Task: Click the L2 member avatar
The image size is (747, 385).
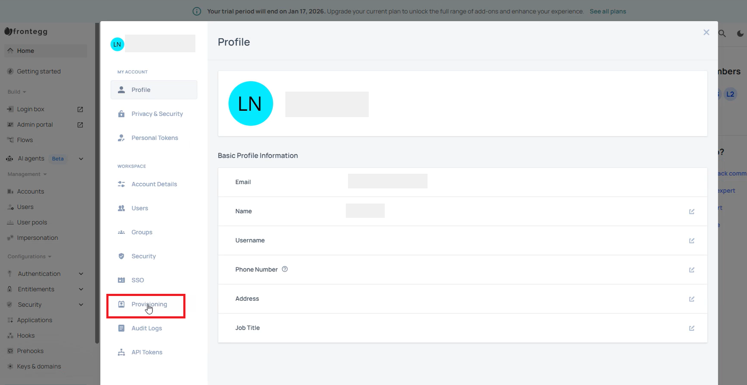Action: pyautogui.click(x=730, y=94)
